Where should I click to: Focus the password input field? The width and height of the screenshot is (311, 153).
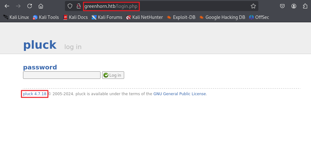coord(62,75)
